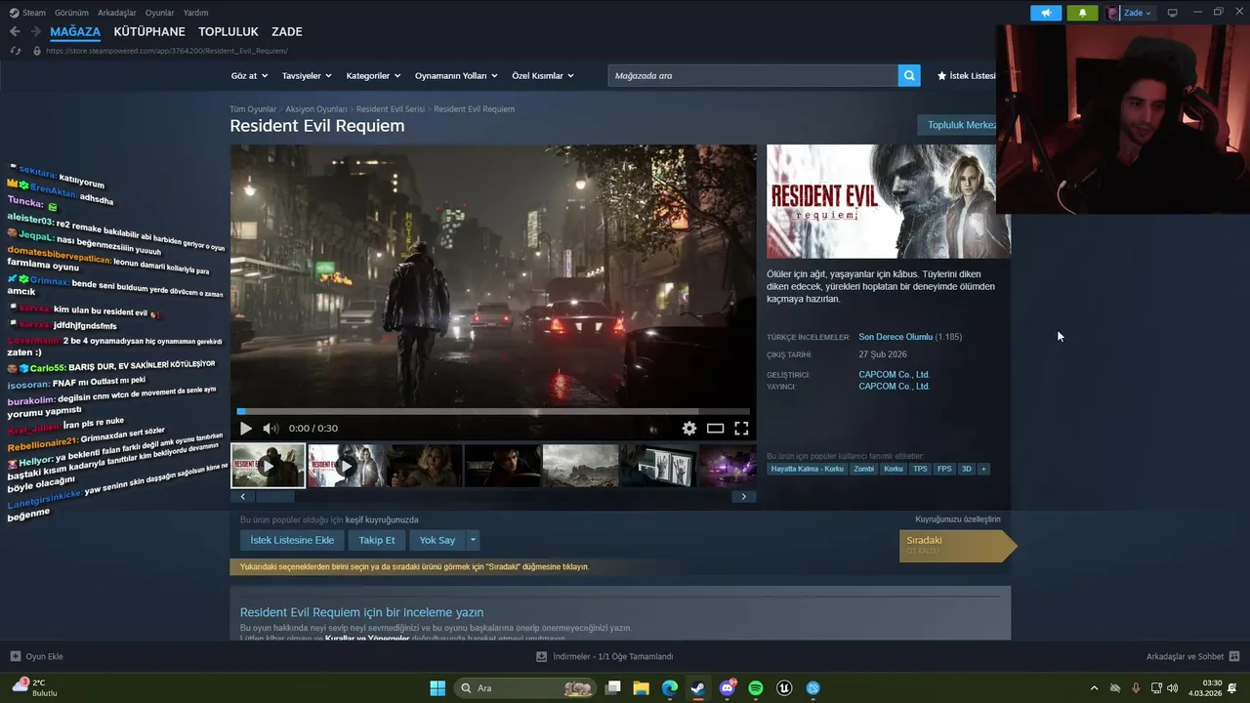The width and height of the screenshot is (1250, 703).
Task: Open the Son Derece Olumlu reviews link
Action: coord(896,337)
